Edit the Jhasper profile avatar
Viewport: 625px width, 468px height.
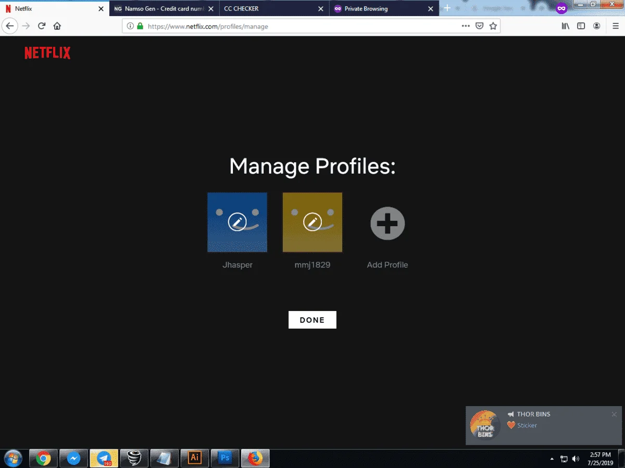(238, 222)
